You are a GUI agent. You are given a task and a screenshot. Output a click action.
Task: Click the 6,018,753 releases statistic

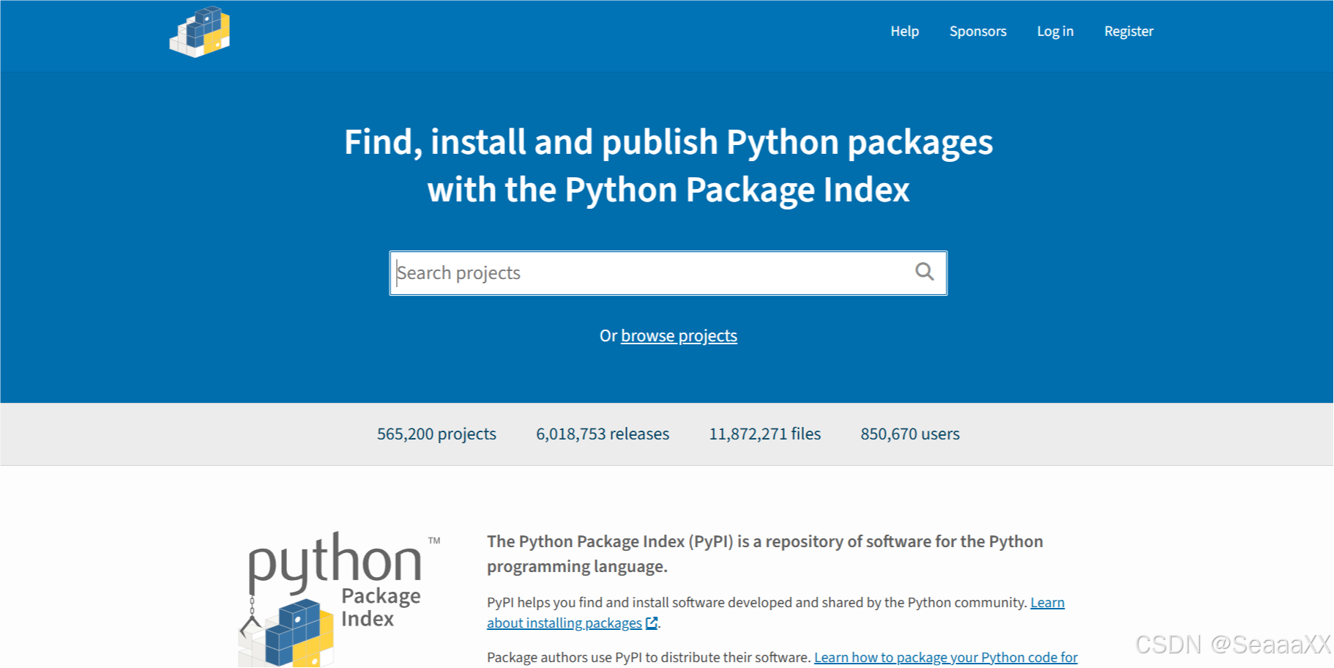pyautogui.click(x=603, y=434)
